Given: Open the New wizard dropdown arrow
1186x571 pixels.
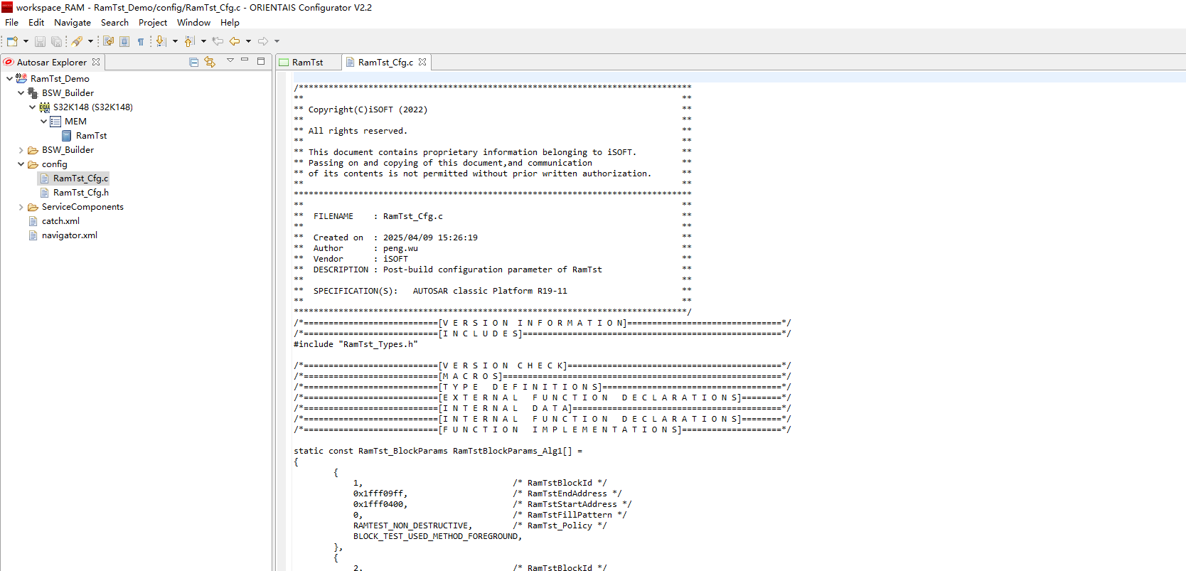Looking at the screenshot, I should pos(26,41).
